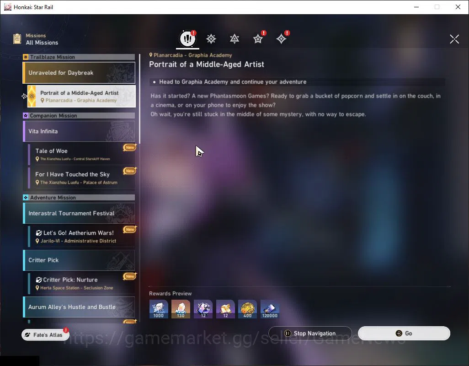
Task: Expand Unraveled for Daybreak mission group
Action: pyautogui.click(x=79, y=73)
